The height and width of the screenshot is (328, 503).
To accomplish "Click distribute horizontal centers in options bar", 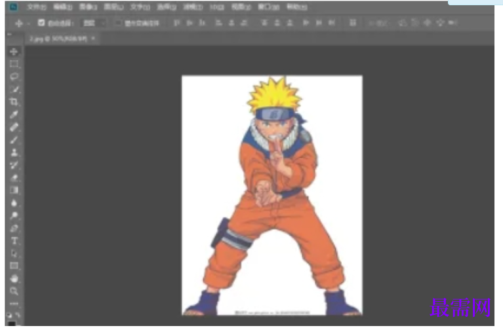I will (x=319, y=23).
